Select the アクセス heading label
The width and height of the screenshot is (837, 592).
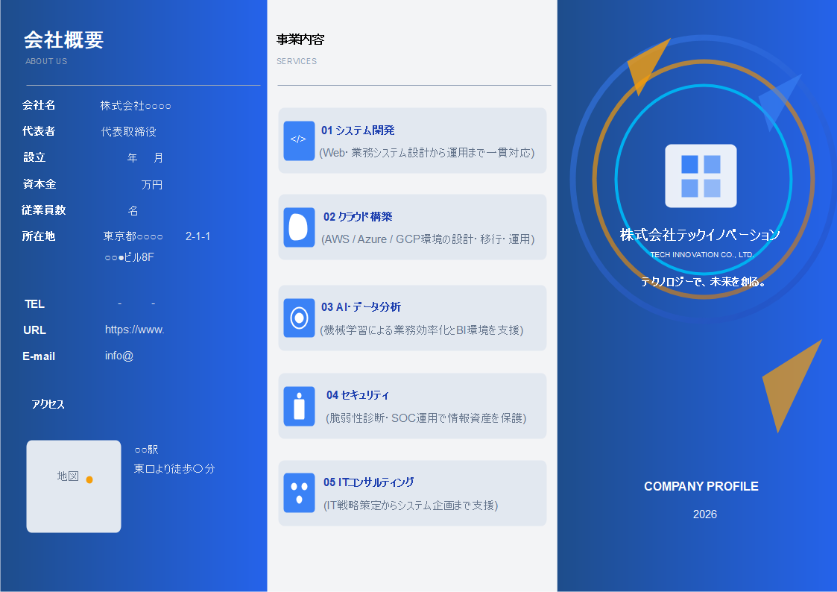(x=48, y=404)
